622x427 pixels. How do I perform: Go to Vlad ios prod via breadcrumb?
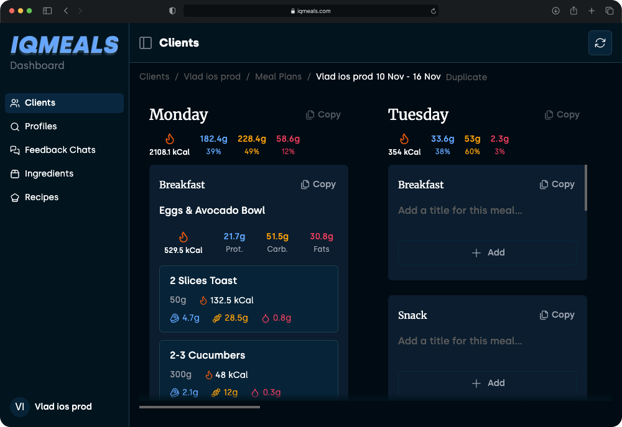212,76
